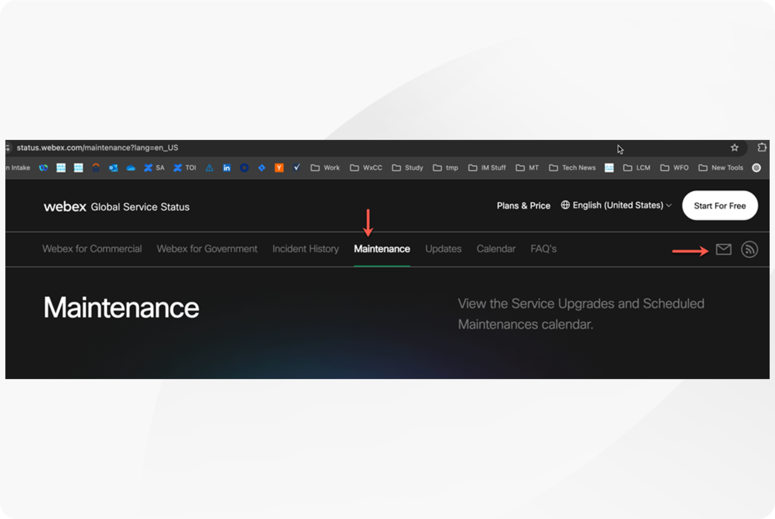The height and width of the screenshot is (519, 775).
Task: Open the TOI Confluence bookmark
Action: [x=185, y=168]
